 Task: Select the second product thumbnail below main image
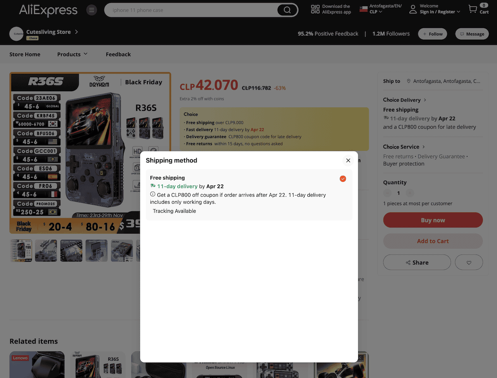click(x=46, y=250)
